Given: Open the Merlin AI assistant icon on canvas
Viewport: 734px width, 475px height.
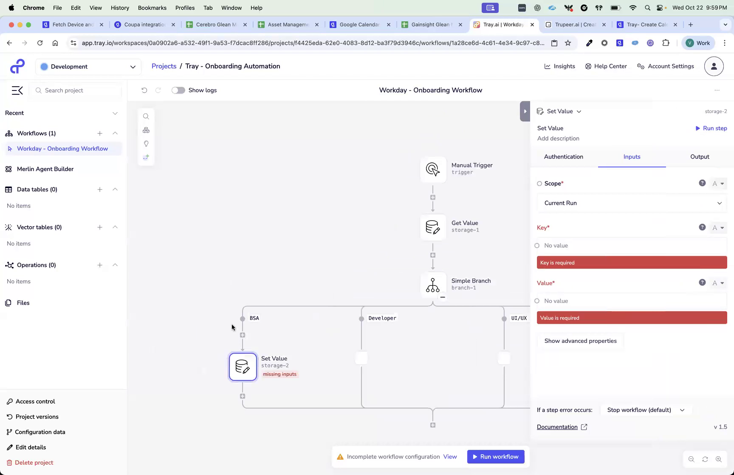Looking at the screenshot, I should [146, 157].
